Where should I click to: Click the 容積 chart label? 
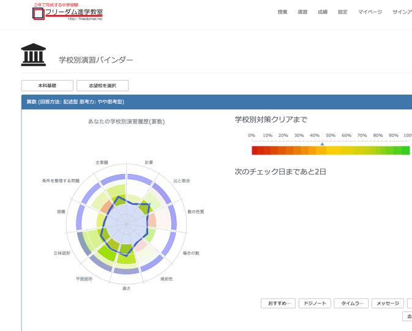point(61,212)
